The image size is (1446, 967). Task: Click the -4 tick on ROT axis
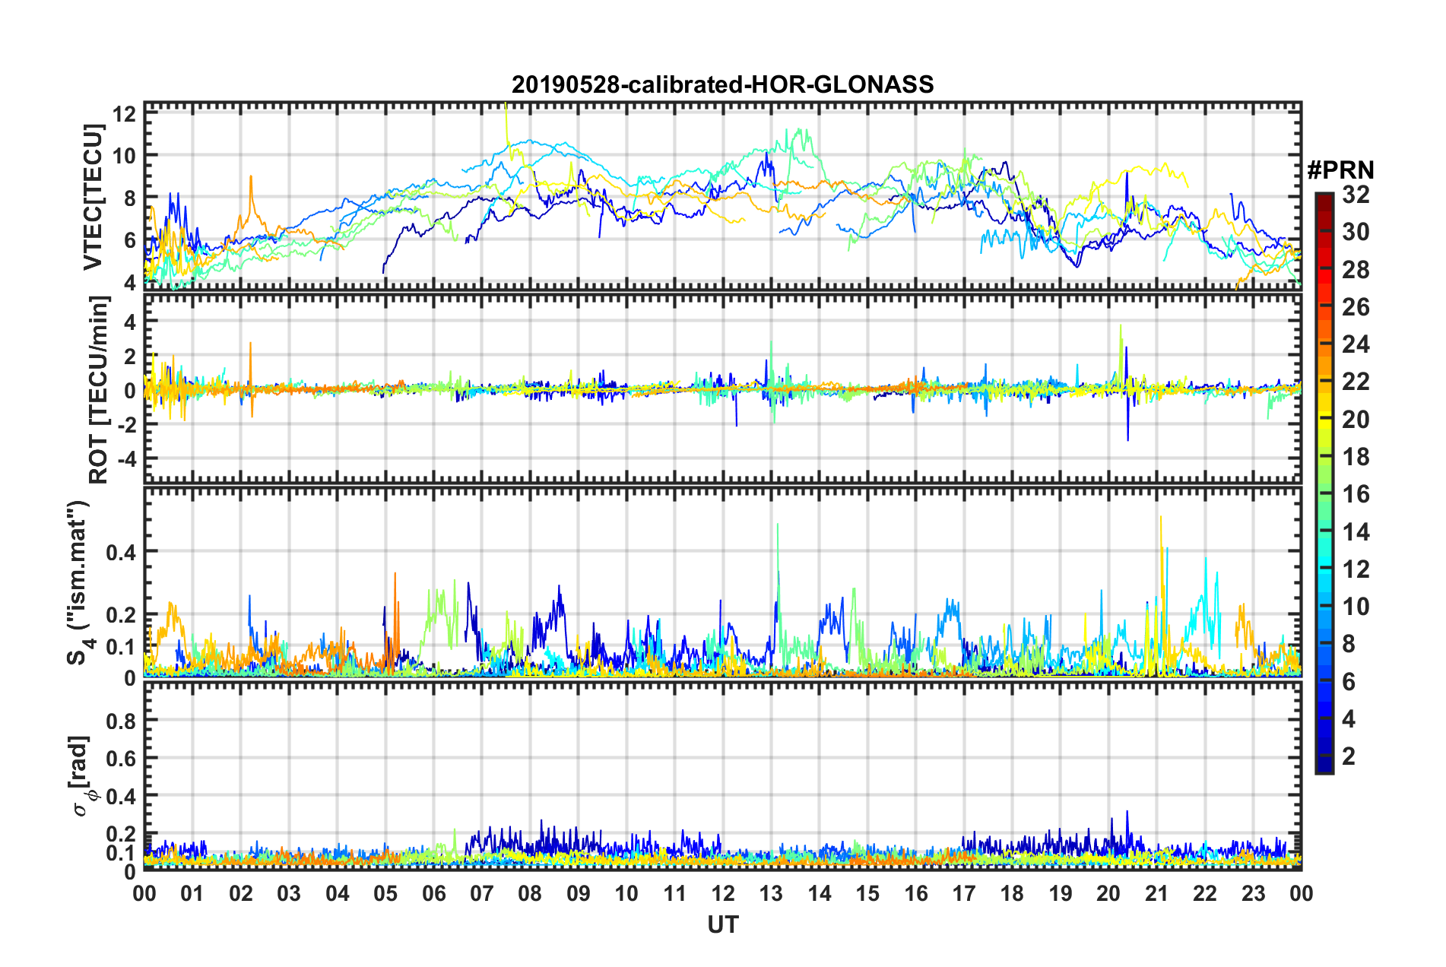[126, 460]
